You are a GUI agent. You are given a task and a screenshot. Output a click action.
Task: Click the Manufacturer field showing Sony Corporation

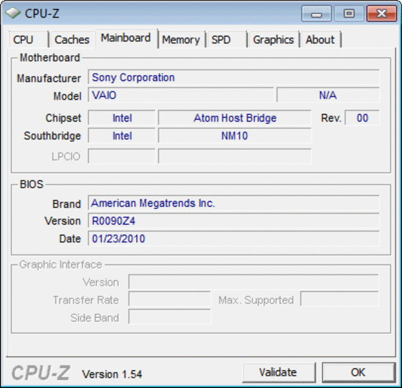click(x=234, y=77)
